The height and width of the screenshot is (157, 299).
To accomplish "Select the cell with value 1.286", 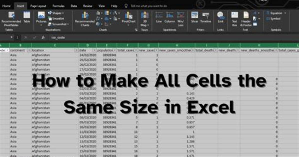I will (177, 142).
